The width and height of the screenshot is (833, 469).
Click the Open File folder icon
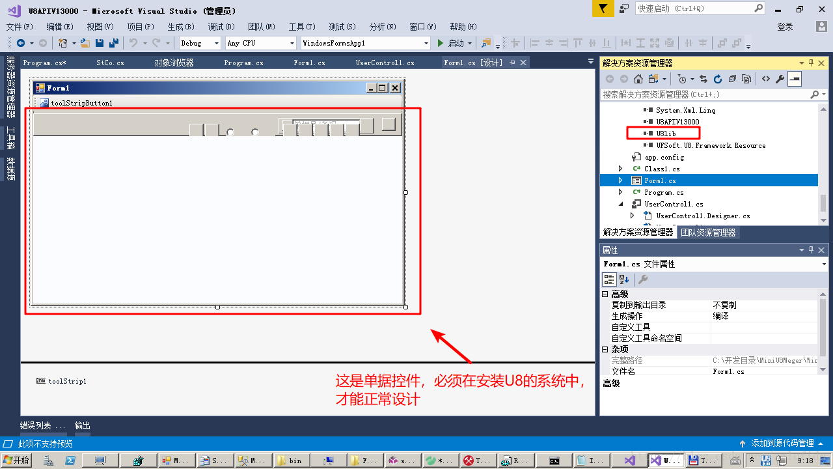pyautogui.click(x=85, y=43)
